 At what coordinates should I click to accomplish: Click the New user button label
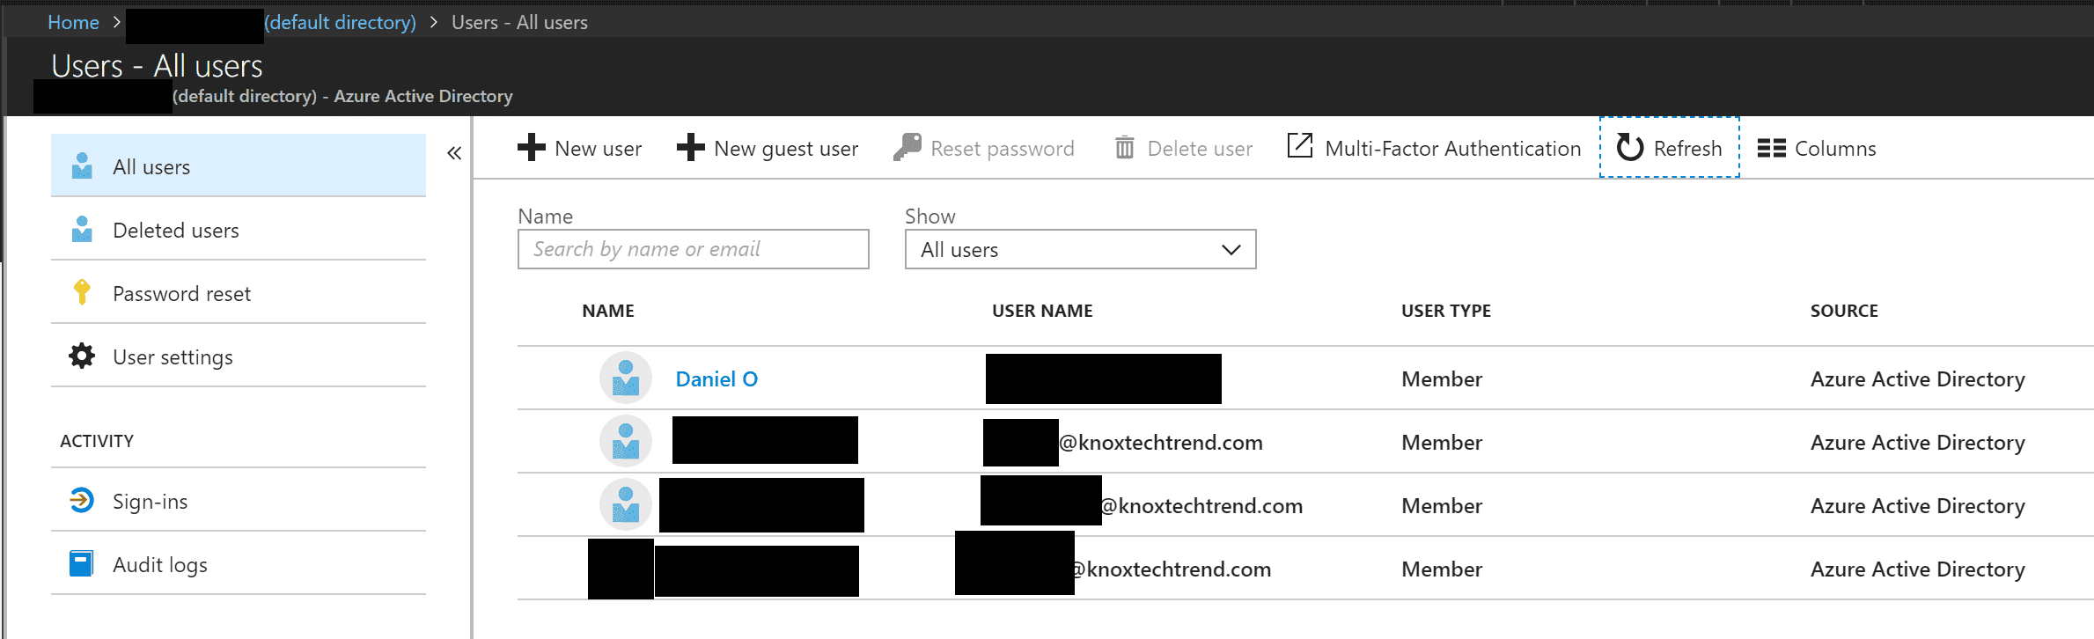[x=598, y=149]
